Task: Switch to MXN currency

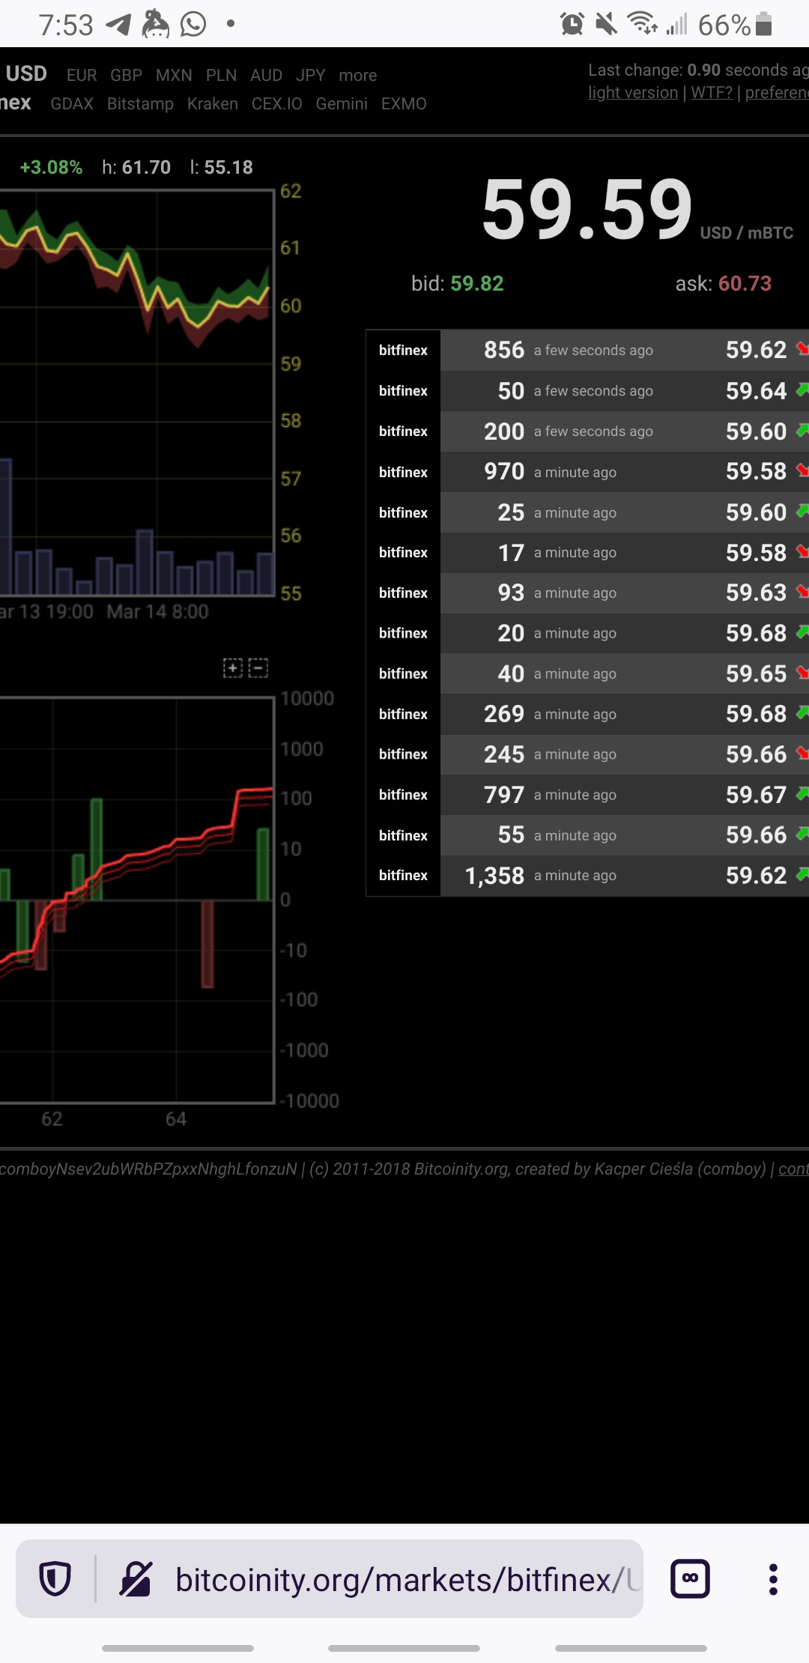Action: tap(174, 76)
